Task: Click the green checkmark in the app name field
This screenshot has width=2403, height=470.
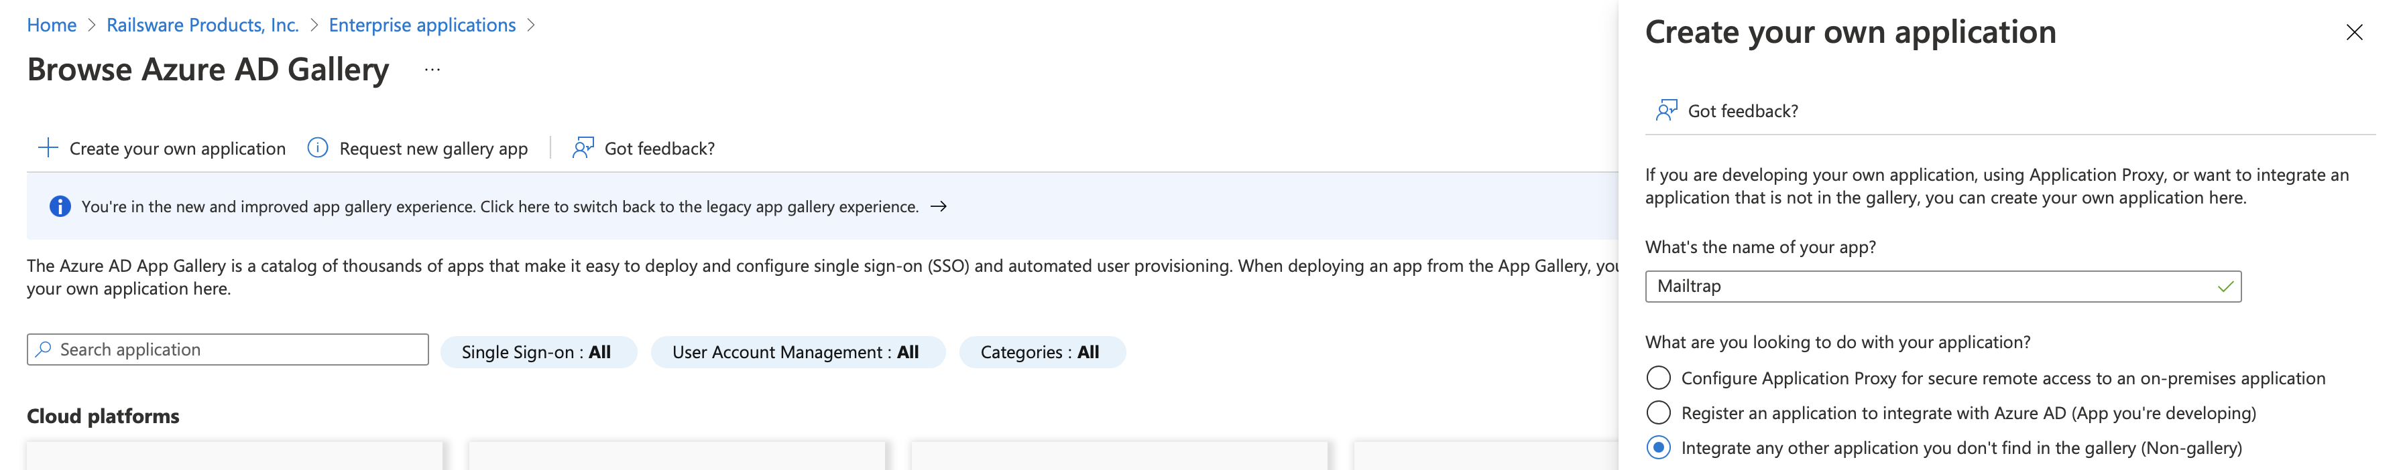Action: coord(2225,287)
